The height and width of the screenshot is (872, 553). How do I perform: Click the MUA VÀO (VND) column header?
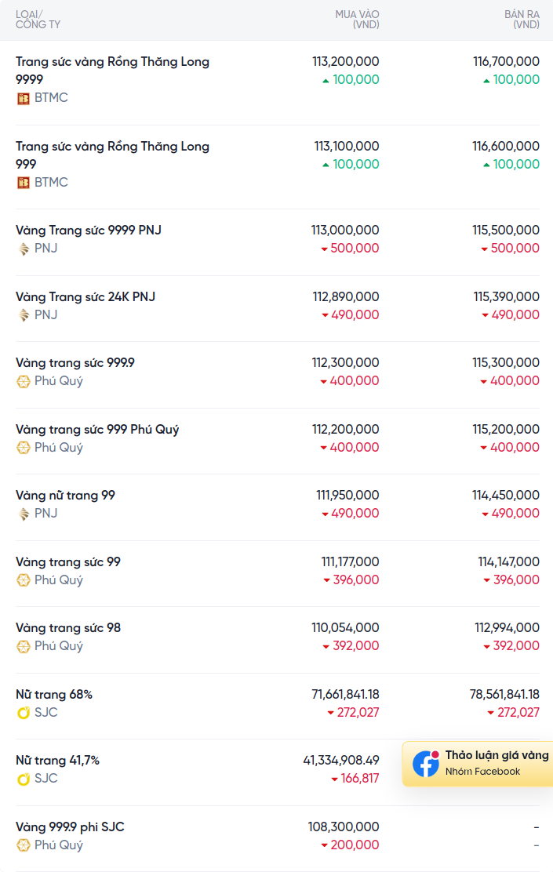click(357, 20)
